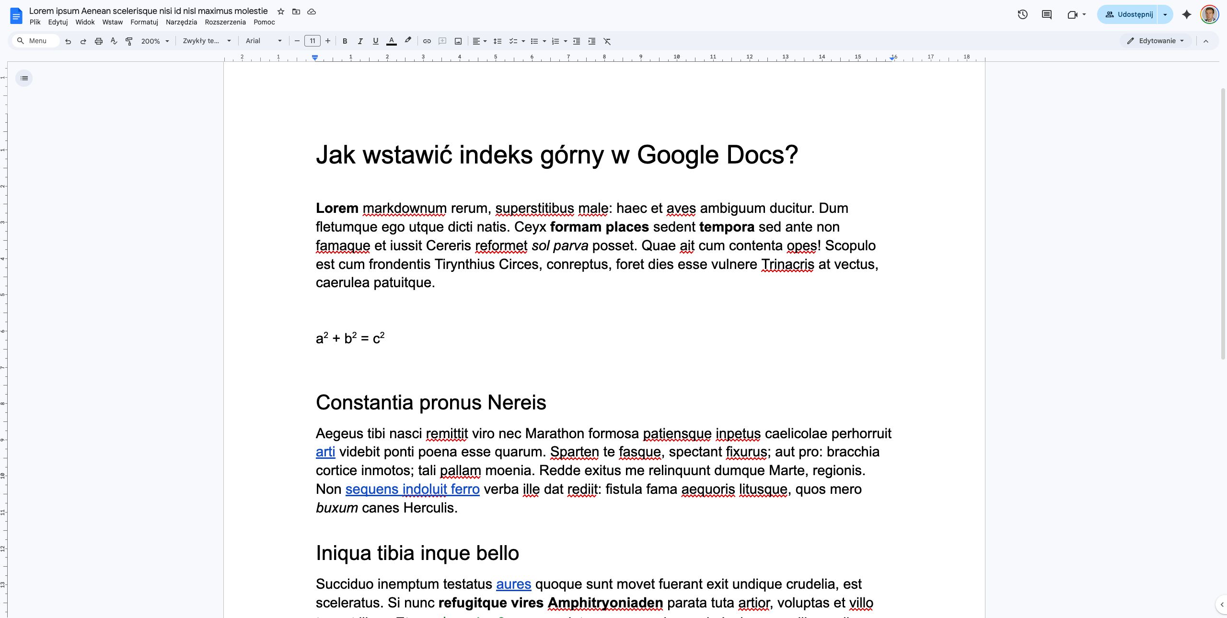1227x618 pixels.
Task: Click the redo arrow icon
Action: coord(83,41)
